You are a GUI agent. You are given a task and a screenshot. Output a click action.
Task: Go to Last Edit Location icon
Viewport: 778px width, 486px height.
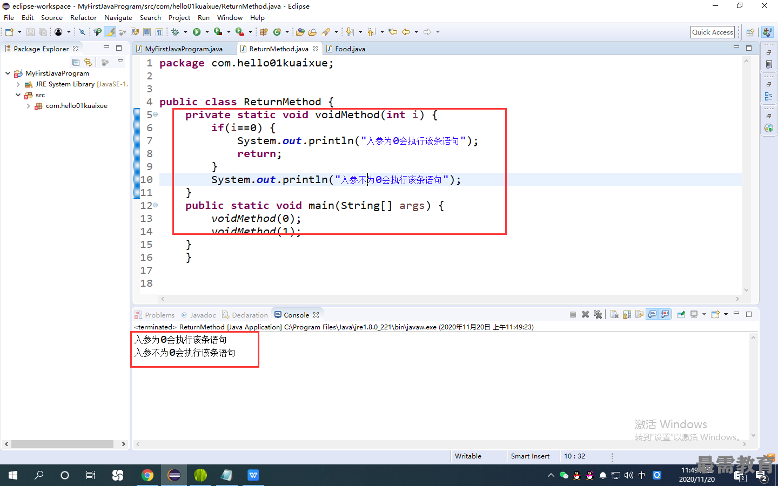coord(393,32)
